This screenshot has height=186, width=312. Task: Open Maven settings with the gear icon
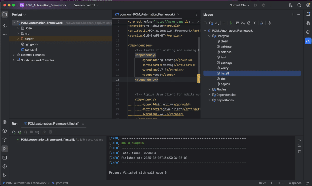(x=269, y=23)
